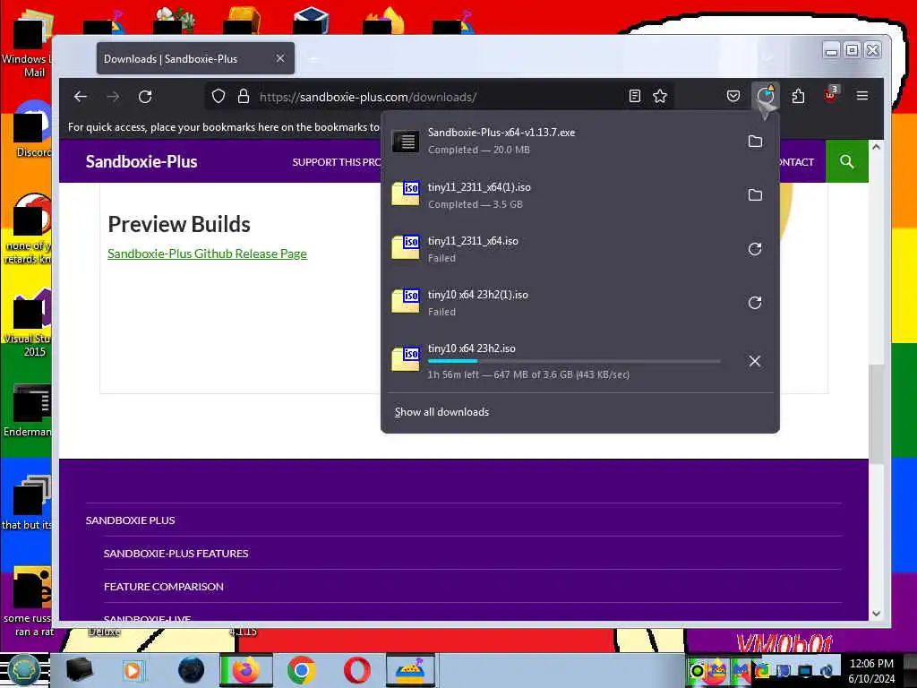Screen dimensions: 917x688
Task: Select the tiny10 x64 23h2(1).iso entry
Action: tap(561, 303)
